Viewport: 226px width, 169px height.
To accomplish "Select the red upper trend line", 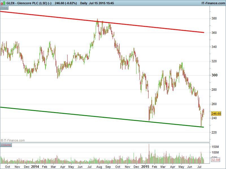I will [x=102, y=22].
